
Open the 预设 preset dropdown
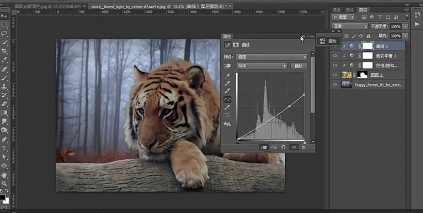[271, 57]
